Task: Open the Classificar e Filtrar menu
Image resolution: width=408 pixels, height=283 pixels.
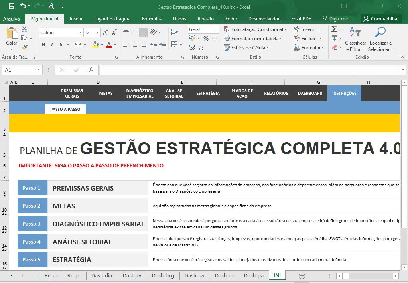Action: [355, 39]
